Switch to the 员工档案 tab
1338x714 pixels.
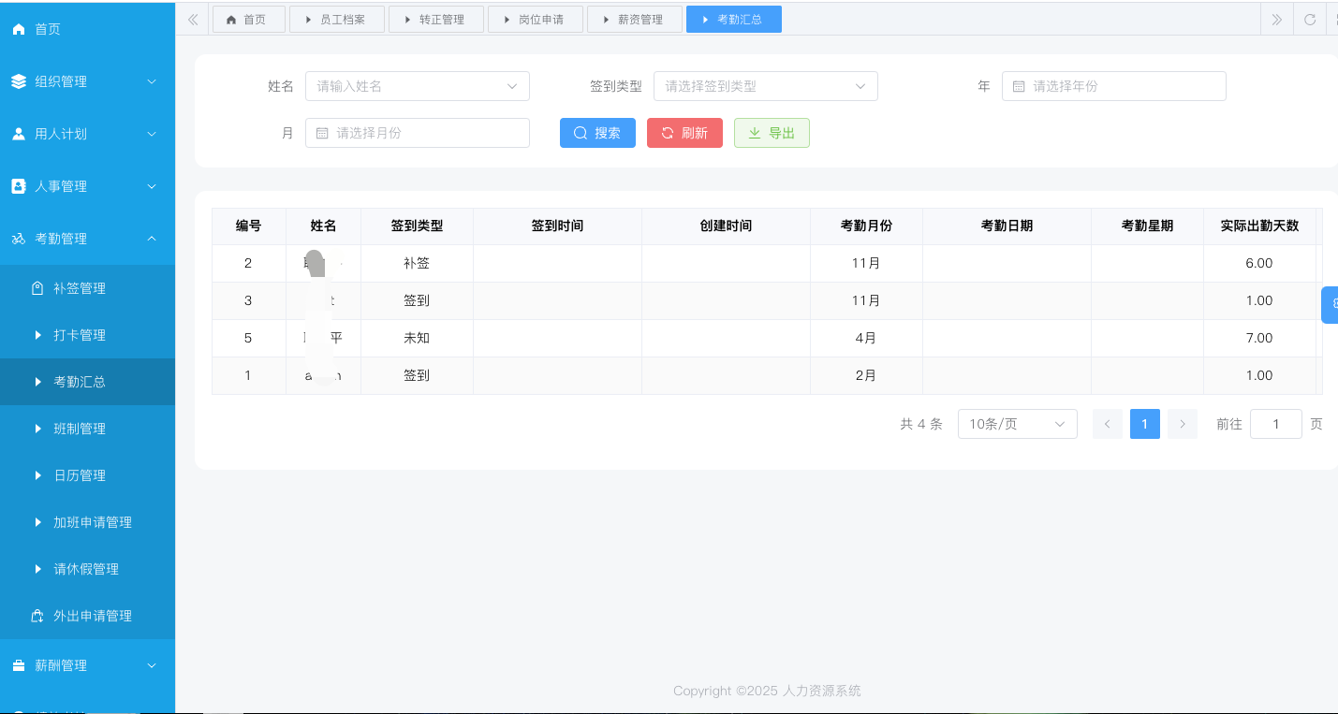(x=337, y=19)
